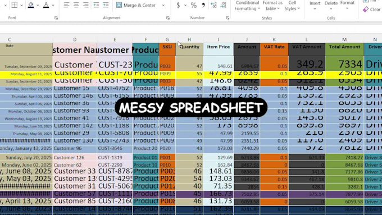382x215 pixels.
Task: Expand the Merge & Center dropdown arrow
Action: pos(163,5)
